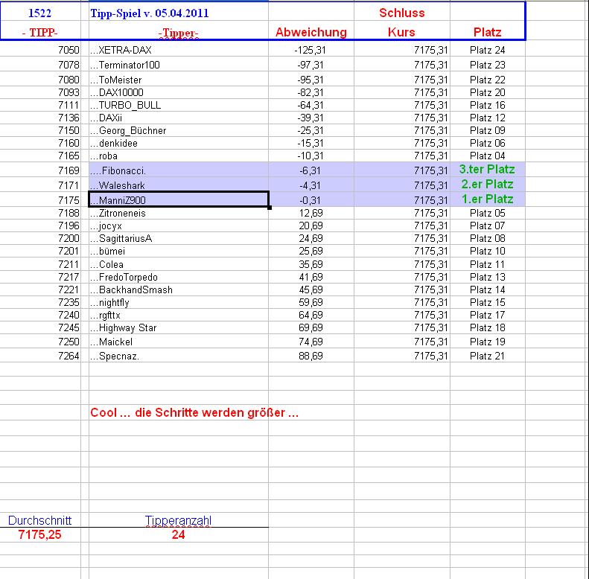Image resolution: width=589 pixels, height=579 pixels.
Task: Click the ...Highway Star cell
Action: (179, 327)
